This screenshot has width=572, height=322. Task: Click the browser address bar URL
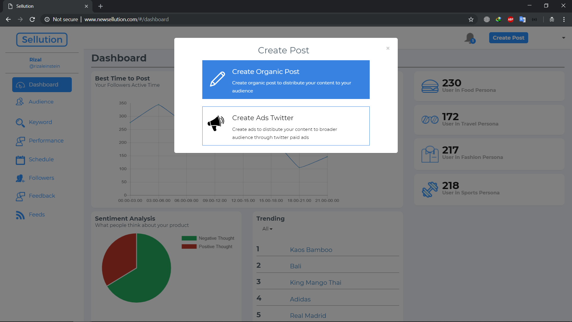pos(126,19)
